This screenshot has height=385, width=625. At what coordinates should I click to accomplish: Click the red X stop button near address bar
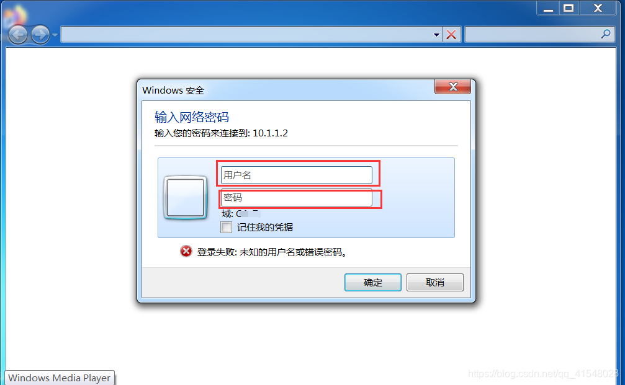click(x=451, y=35)
